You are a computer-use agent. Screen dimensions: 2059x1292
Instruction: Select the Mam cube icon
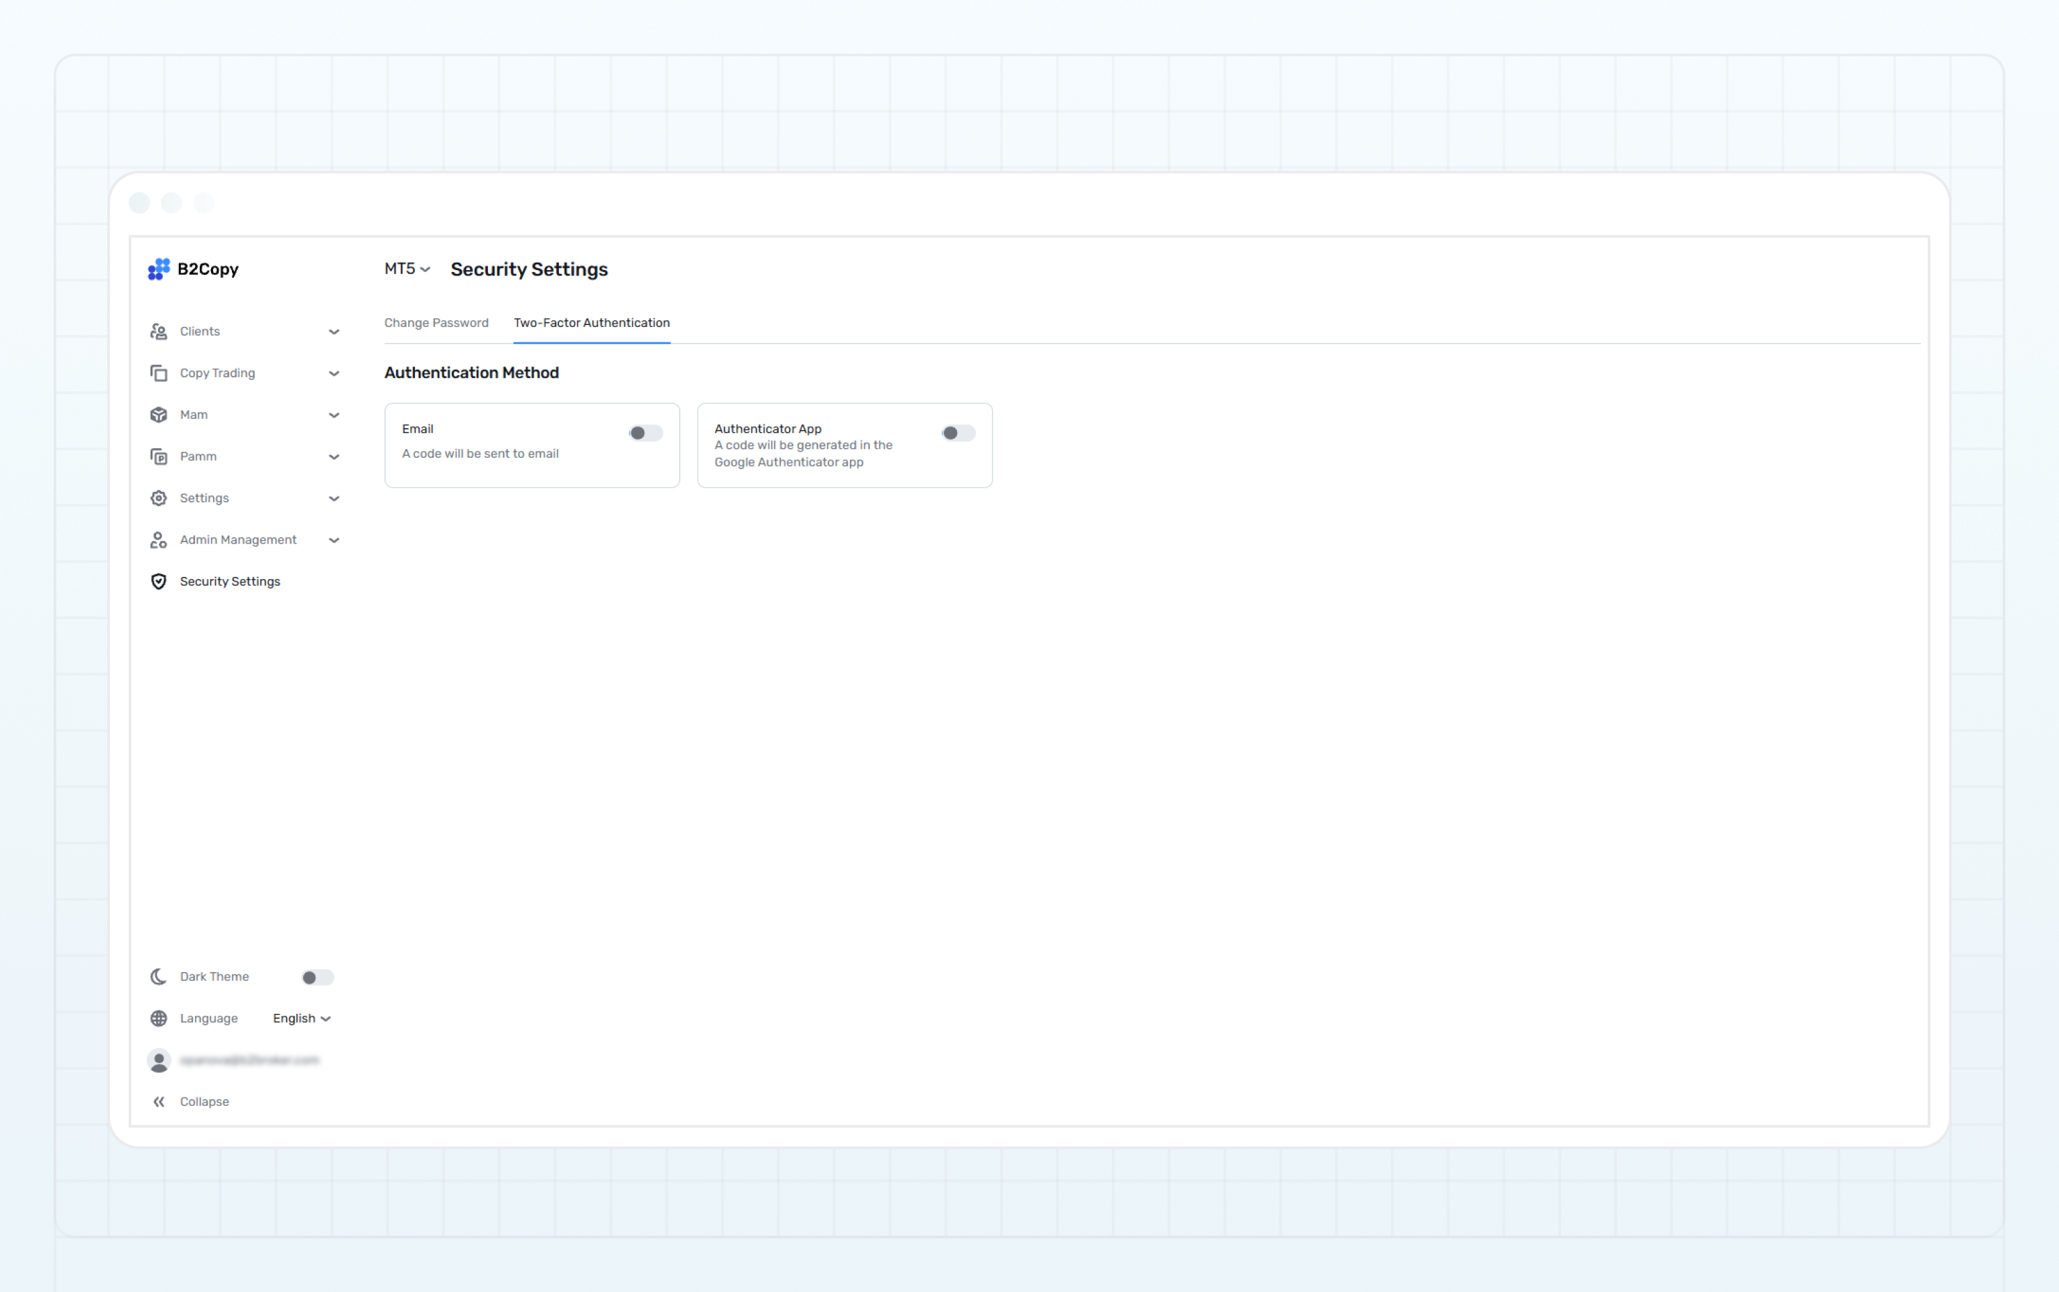pyautogui.click(x=159, y=414)
